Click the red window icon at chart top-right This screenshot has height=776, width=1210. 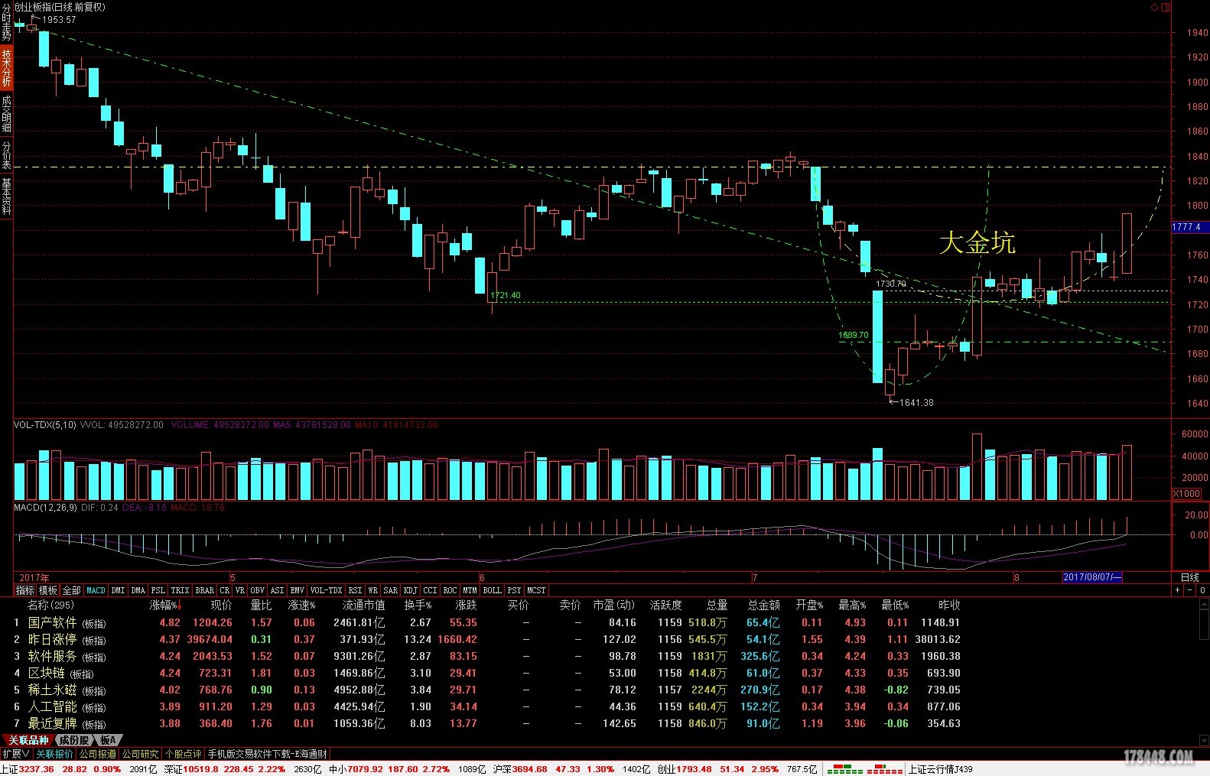(x=1166, y=7)
